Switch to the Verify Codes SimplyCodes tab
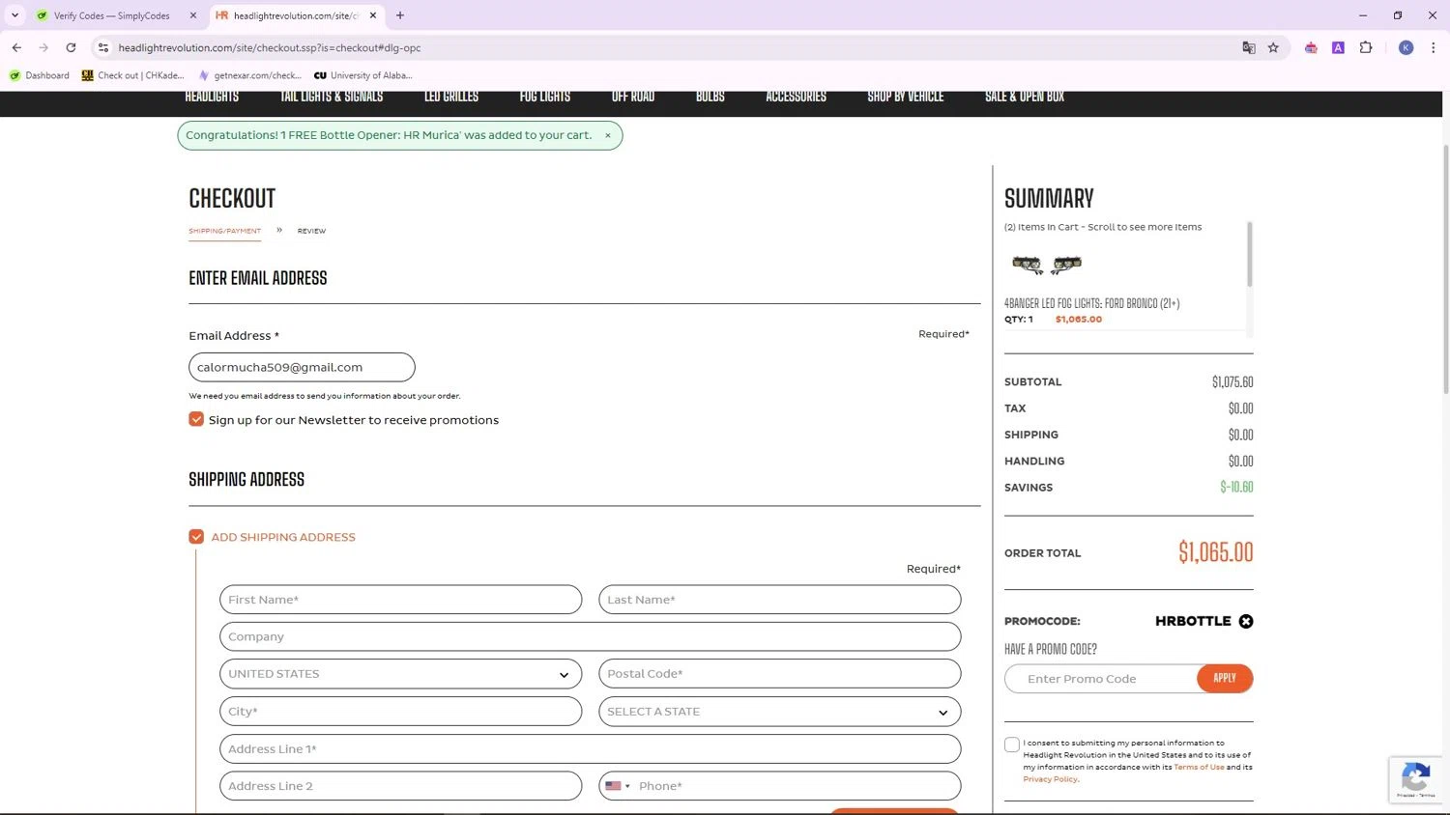The width and height of the screenshot is (1450, 815). (113, 15)
